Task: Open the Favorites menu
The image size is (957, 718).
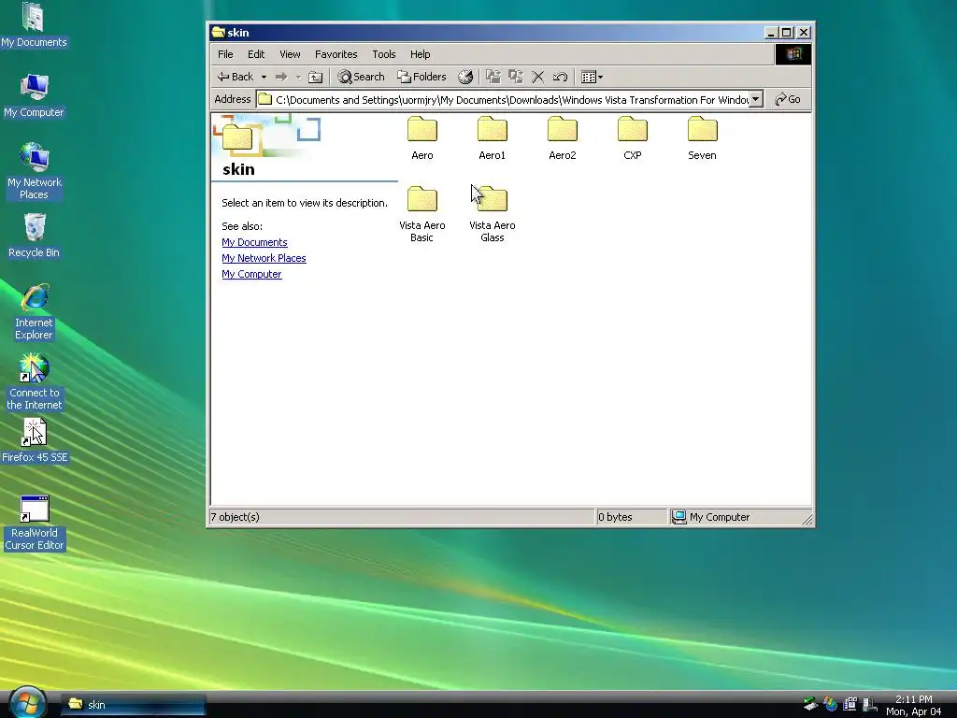Action: (x=336, y=54)
